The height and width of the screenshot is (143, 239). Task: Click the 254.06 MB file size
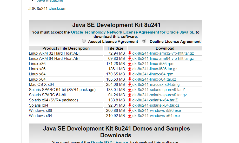point(115,84)
